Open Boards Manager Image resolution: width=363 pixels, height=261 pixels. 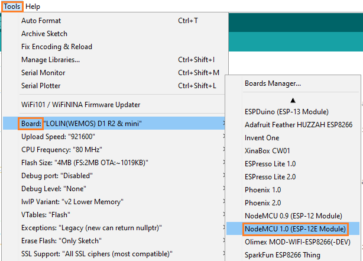coord(273,83)
